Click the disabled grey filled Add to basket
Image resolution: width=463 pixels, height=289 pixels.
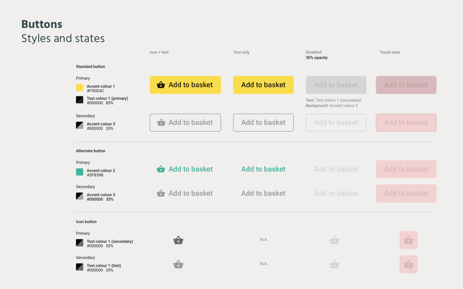tap(336, 85)
